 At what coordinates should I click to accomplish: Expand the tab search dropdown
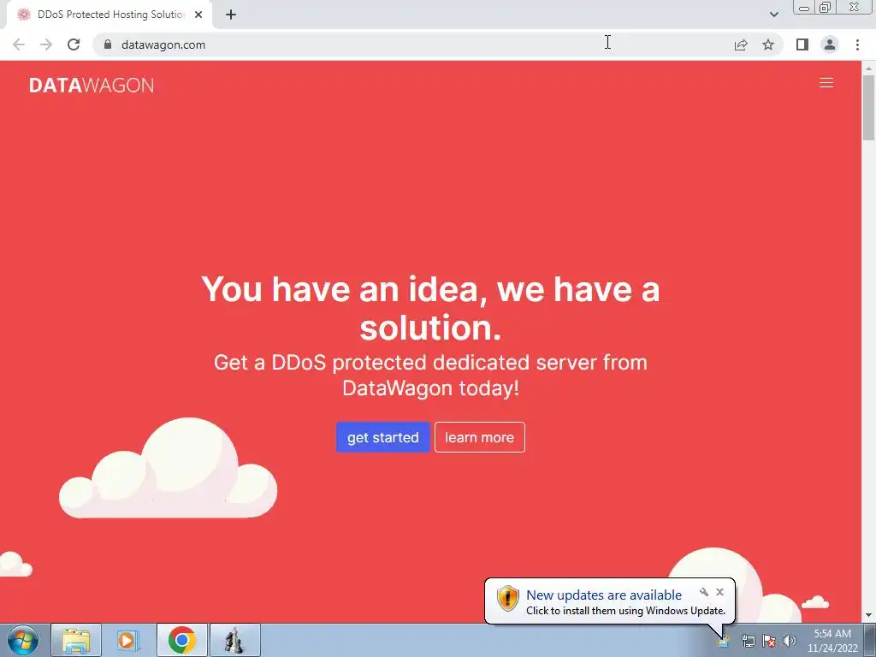pos(773,15)
